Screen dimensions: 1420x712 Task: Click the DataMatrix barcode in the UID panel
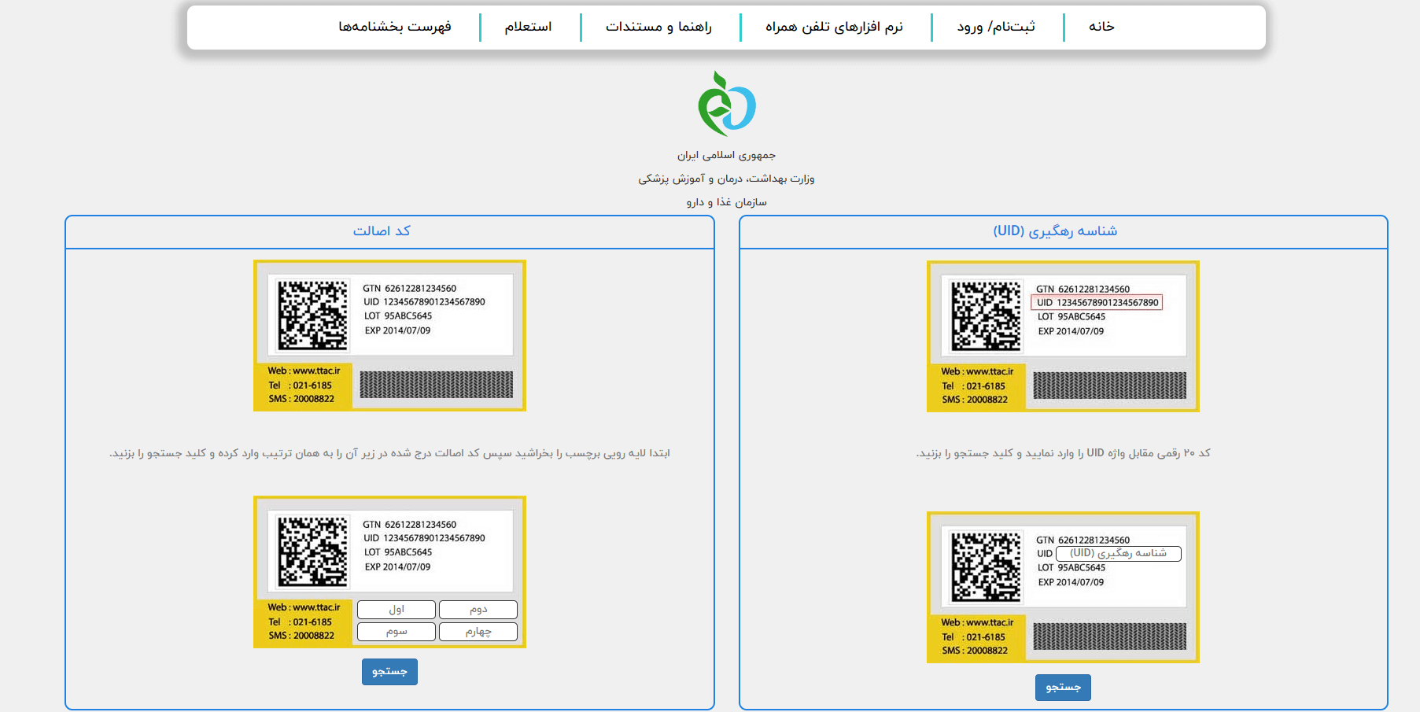986,315
